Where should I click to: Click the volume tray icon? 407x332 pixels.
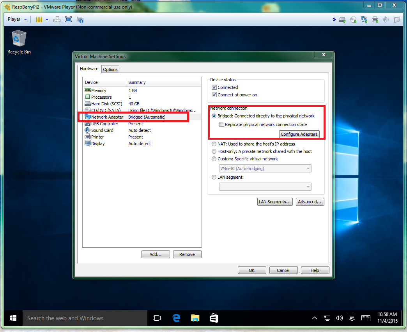pos(340,318)
